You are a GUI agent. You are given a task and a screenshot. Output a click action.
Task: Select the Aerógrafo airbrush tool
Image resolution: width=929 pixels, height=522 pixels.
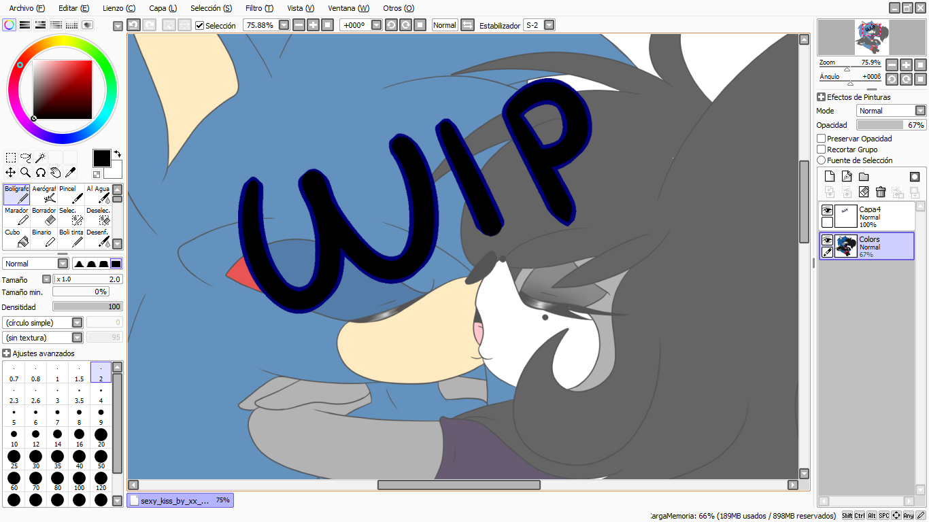(44, 194)
